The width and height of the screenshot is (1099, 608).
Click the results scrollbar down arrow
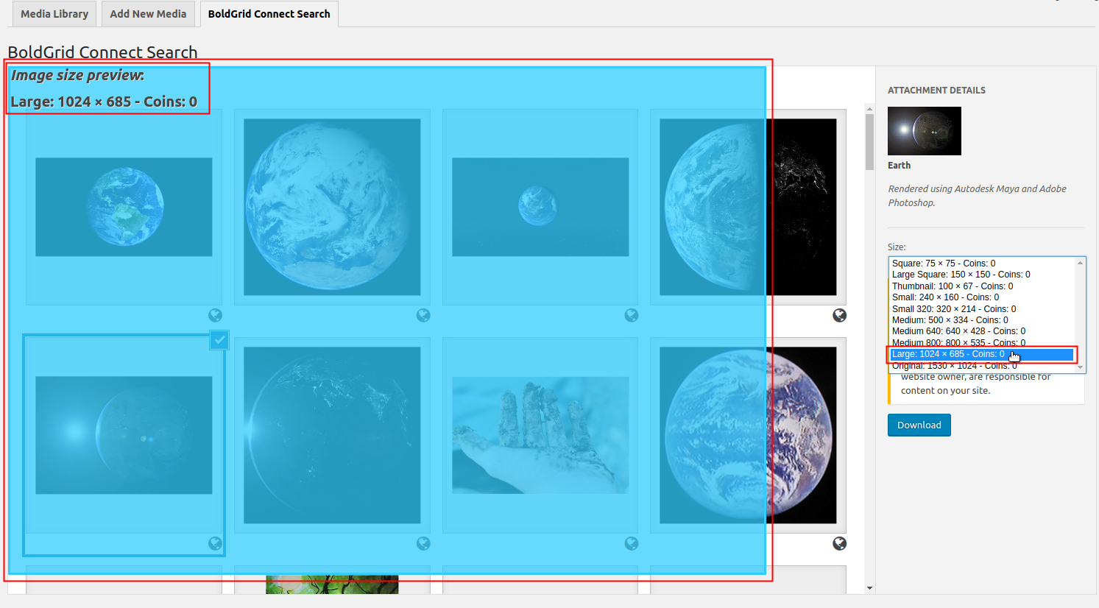869,588
